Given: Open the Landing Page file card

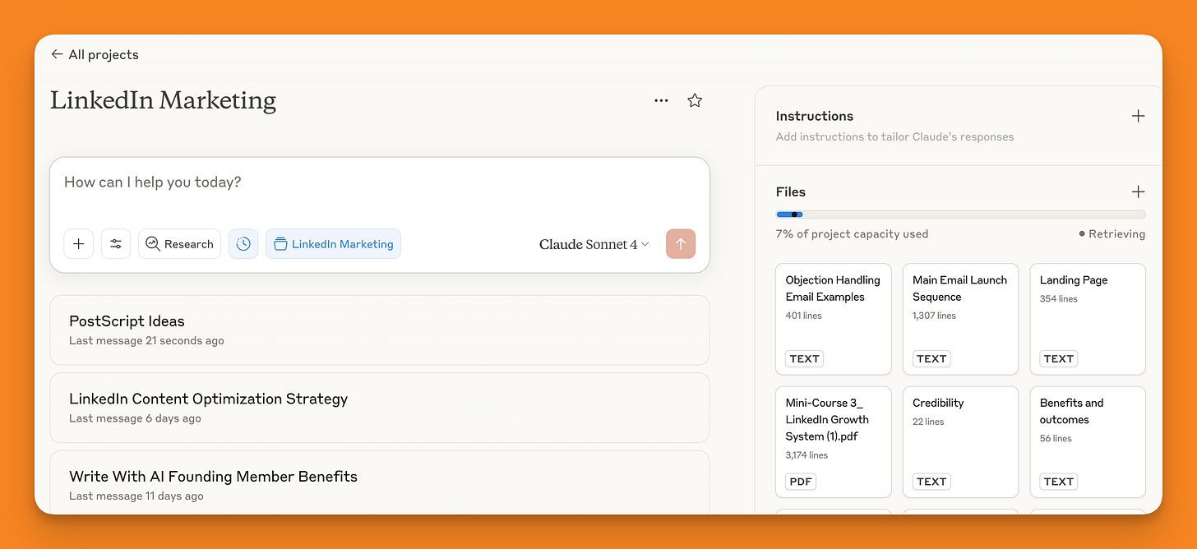Looking at the screenshot, I should coord(1088,319).
